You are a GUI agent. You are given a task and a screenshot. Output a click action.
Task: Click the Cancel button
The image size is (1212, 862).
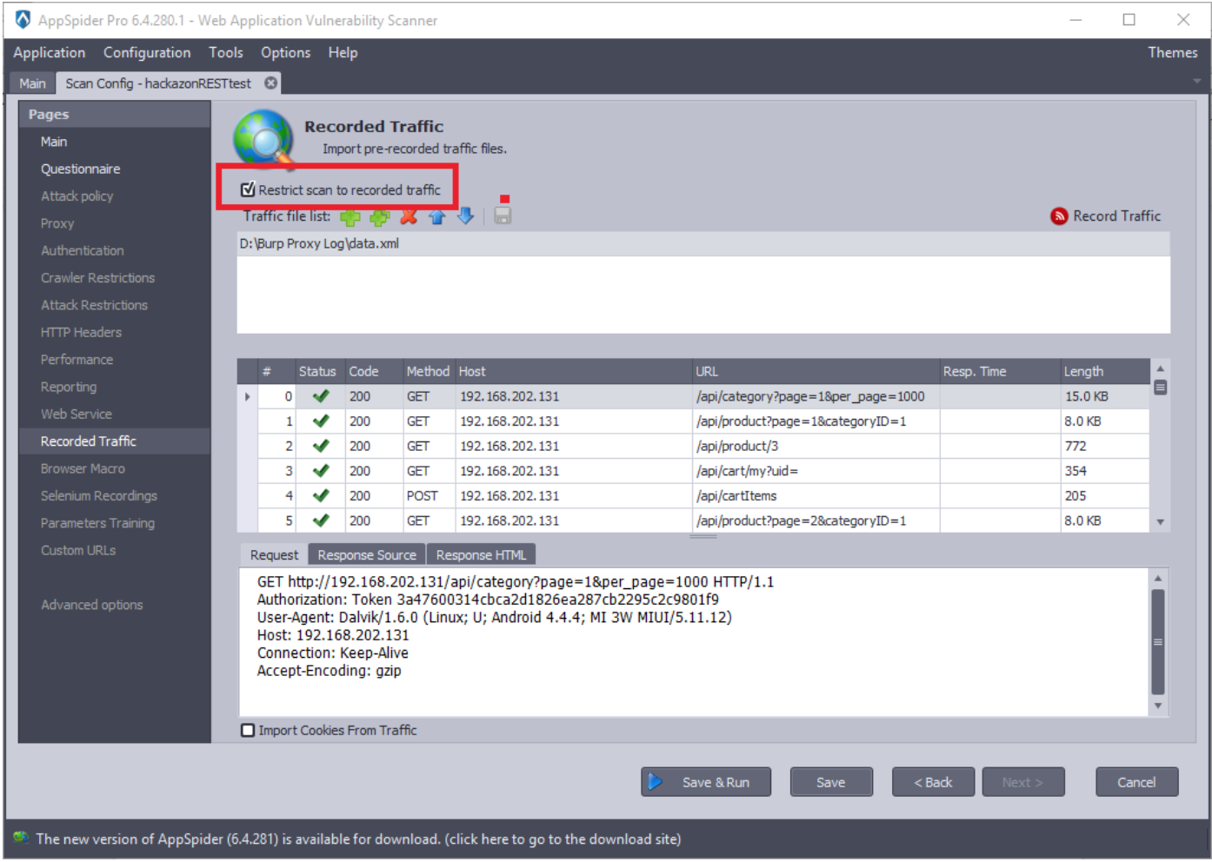tap(1136, 782)
